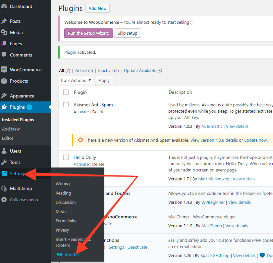The image size is (273, 263).
Task: View details for Hello Dolly
Action: coord(244,179)
